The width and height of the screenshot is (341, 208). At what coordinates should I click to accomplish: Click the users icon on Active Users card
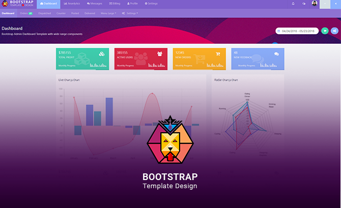(x=160, y=54)
